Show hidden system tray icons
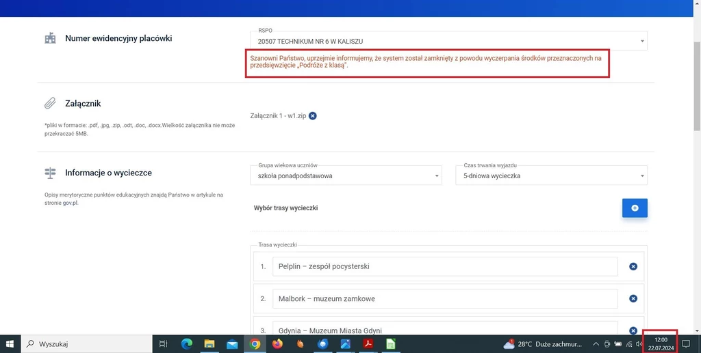The width and height of the screenshot is (701, 353). click(596, 344)
